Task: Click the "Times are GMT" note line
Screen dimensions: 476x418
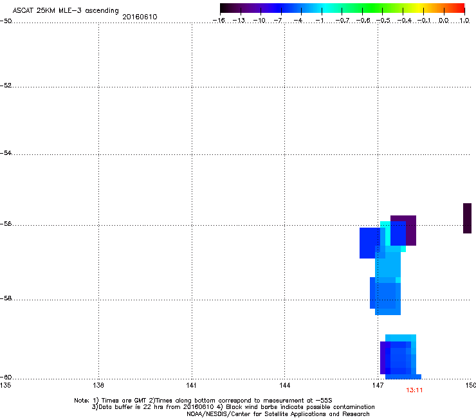Action: coord(203,401)
